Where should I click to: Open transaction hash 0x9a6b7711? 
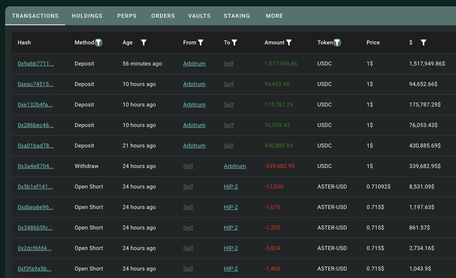coord(36,64)
